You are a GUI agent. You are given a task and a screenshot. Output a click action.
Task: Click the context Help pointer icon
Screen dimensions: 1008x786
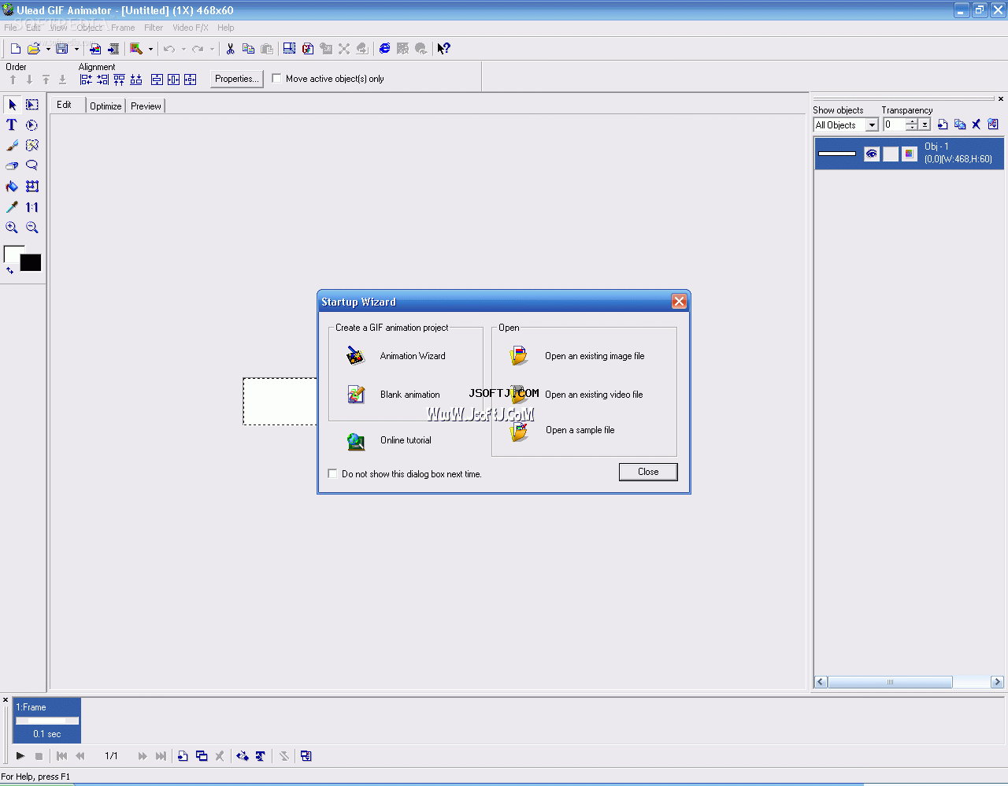click(444, 49)
